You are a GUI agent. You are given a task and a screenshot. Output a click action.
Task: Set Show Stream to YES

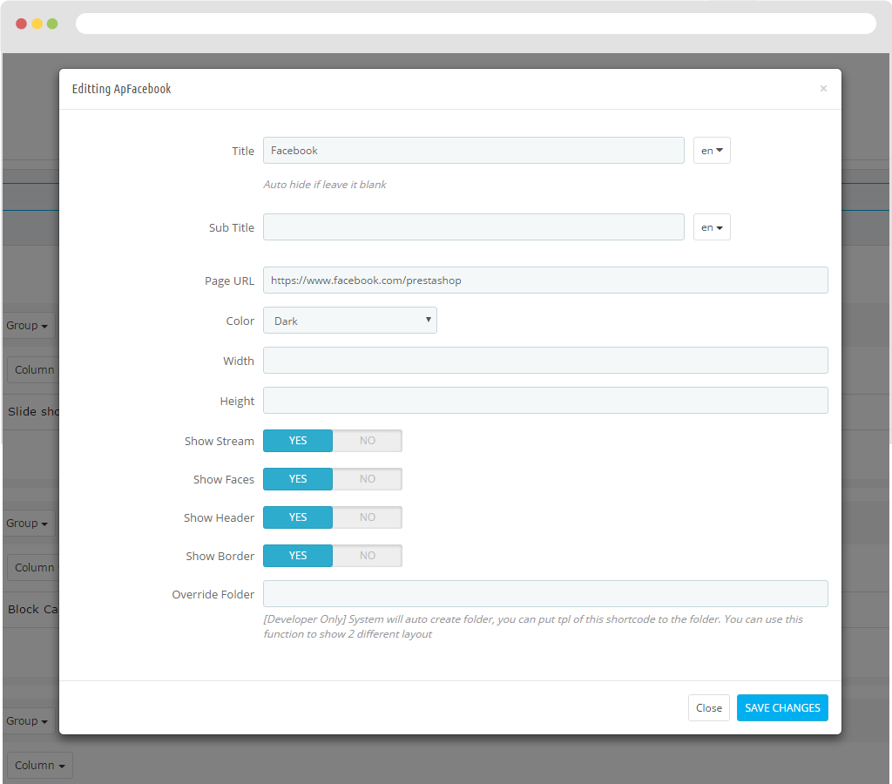click(x=298, y=441)
